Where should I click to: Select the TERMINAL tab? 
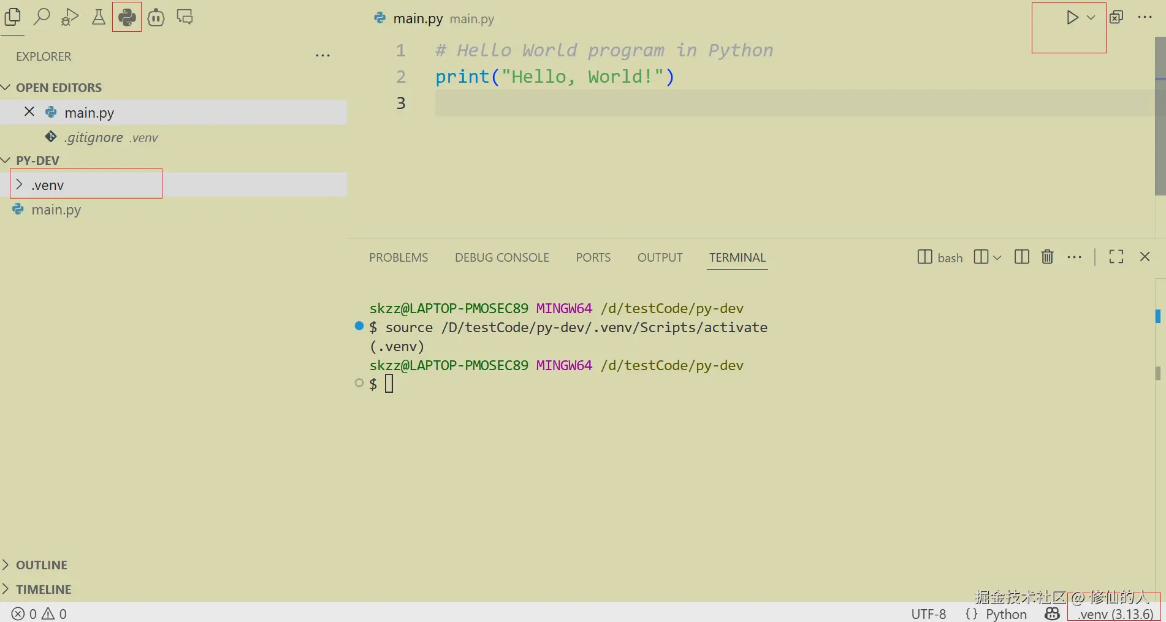(x=737, y=257)
